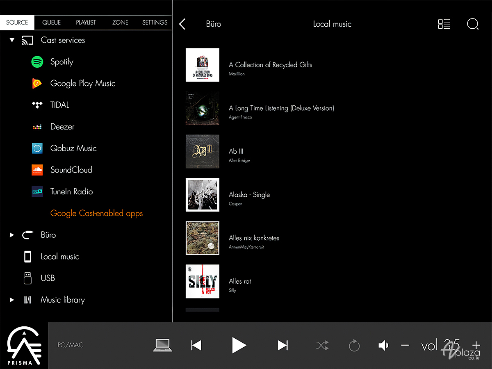The height and width of the screenshot is (369, 492).
Task: Open A Long Time Listening album cover
Action: [203, 108]
